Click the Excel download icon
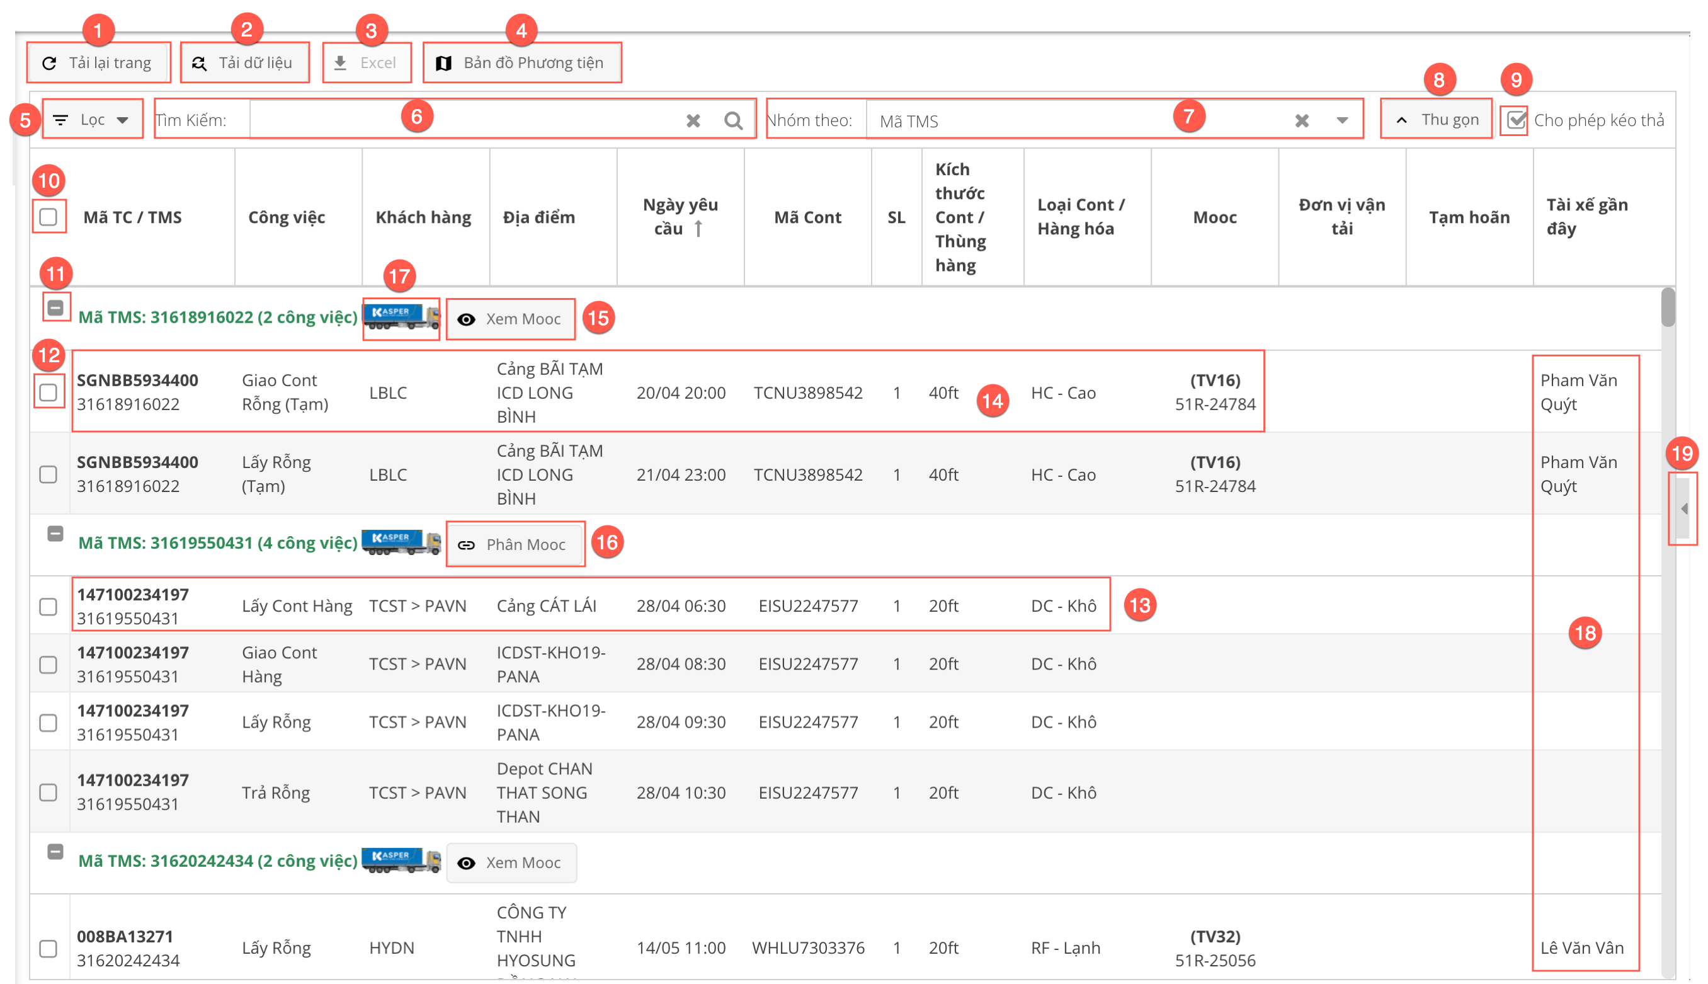Image resolution: width=1708 pixels, height=984 pixels. [x=341, y=63]
